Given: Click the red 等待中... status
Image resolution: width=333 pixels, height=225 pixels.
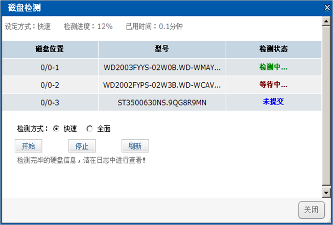Looking at the screenshot, I should click(x=273, y=85).
